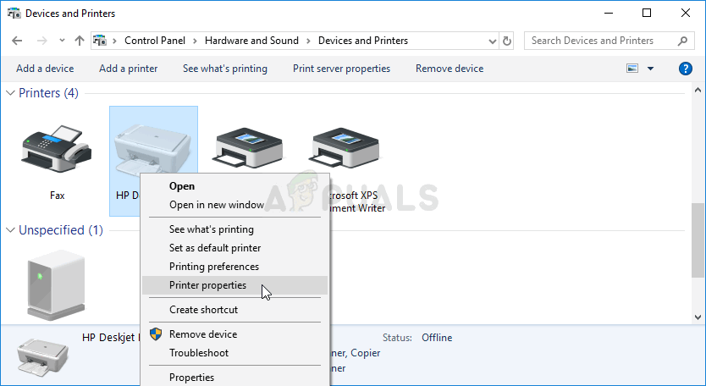The height and width of the screenshot is (386, 706).
Task: Click the change view icon
Action: click(632, 69)
